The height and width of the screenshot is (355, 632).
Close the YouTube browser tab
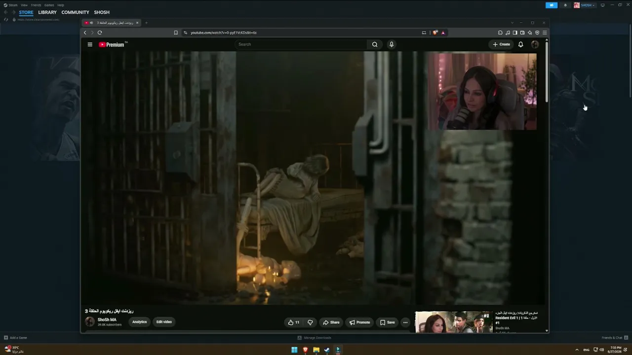click(137, 23)
